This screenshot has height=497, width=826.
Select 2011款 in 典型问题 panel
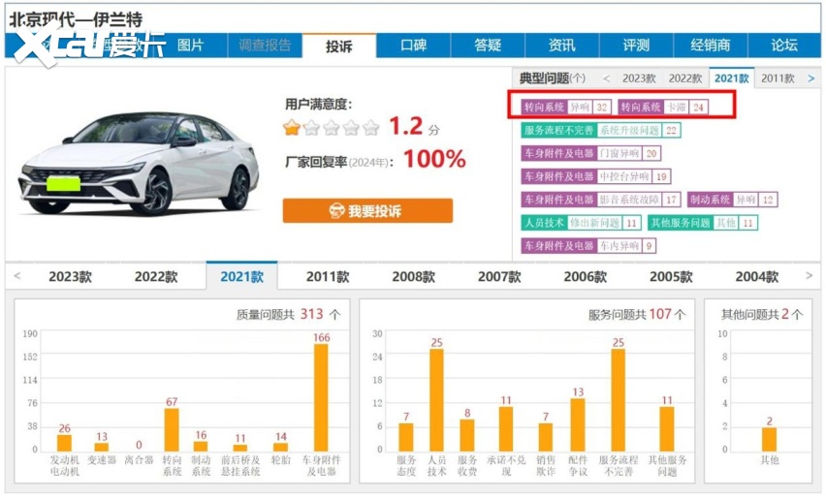pos(778,78)
